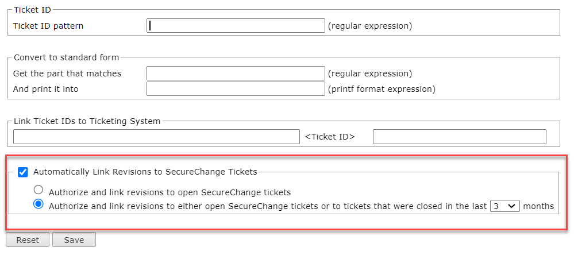The image size is (574, 255).
Task: Select the open SecureChange tickets only radio button
Action: coord(38,190)
